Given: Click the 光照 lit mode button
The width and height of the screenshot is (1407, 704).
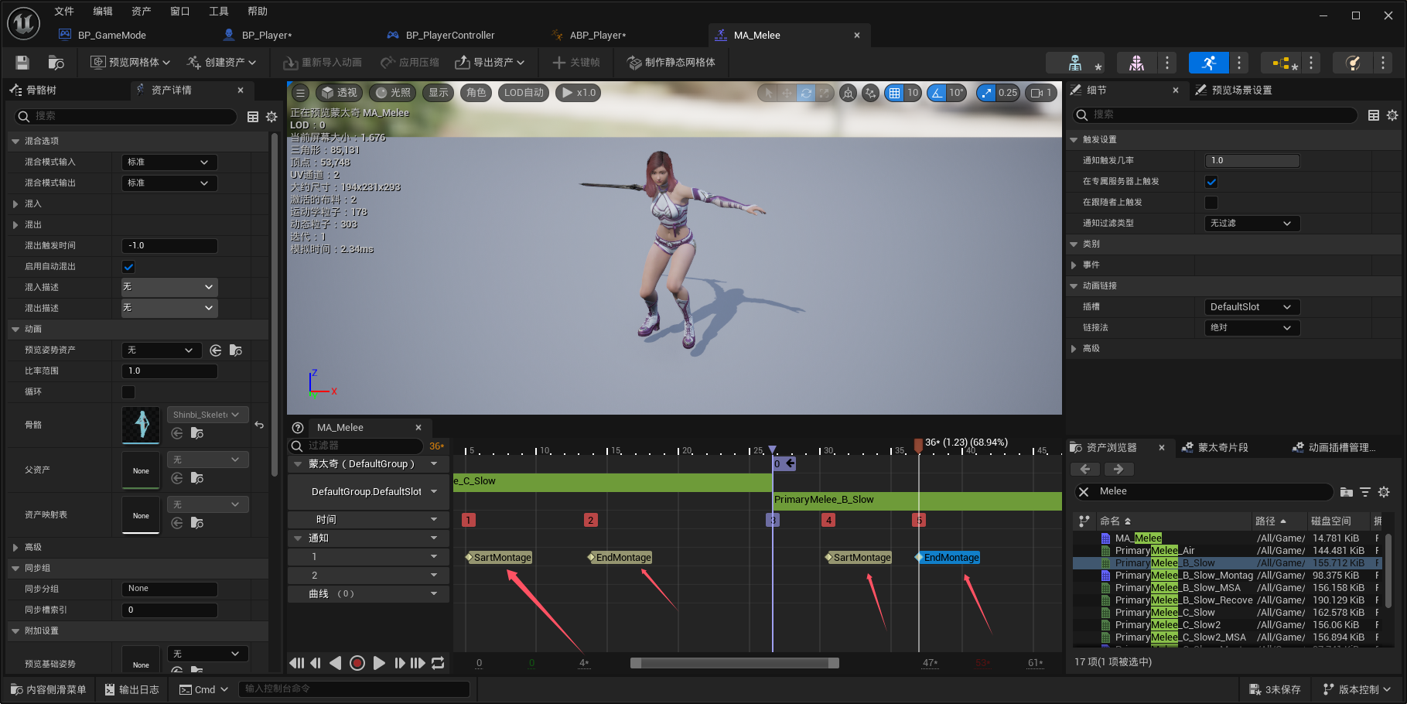Looking at the screenshot, I should 392,93.
